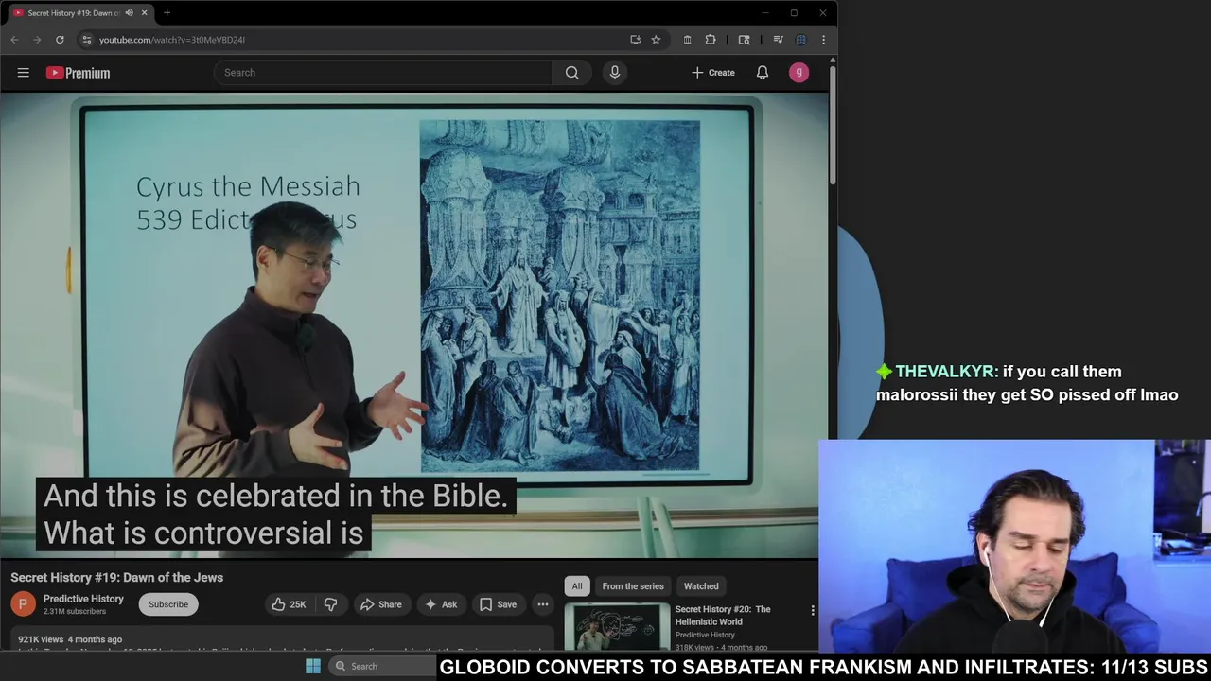Expand the video description box
The width and height of the screenshot is (1211, 681).
(x=283, y=639)
